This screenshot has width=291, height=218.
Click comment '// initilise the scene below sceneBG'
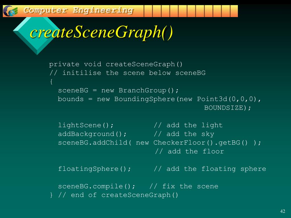127,73
